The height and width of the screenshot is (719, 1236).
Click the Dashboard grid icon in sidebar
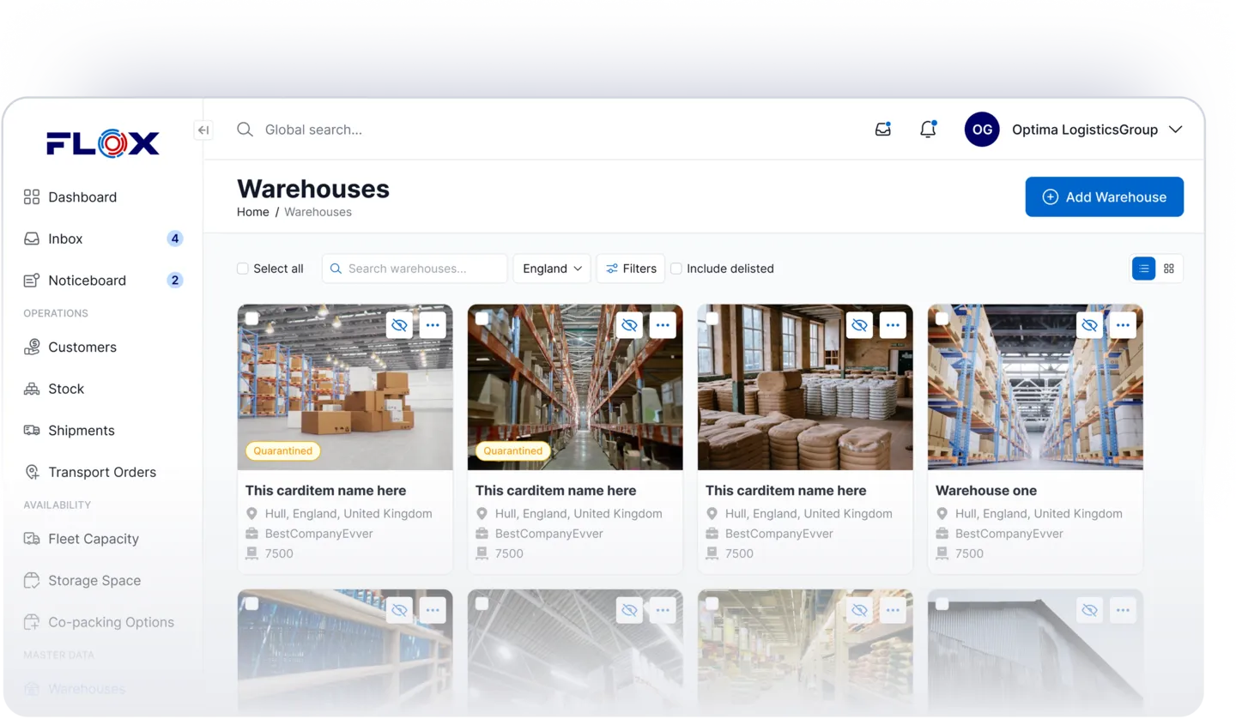(x=32, y=197)
